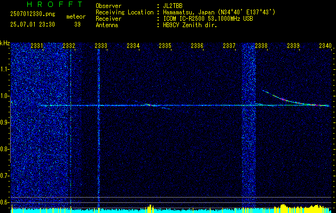Click the 2338 time marker
336x213 pixels.
point(261,45)
